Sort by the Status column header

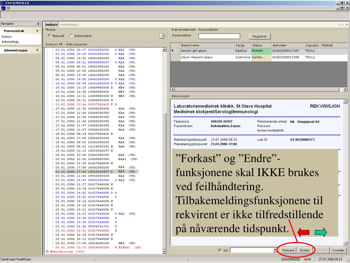(261, 46)
